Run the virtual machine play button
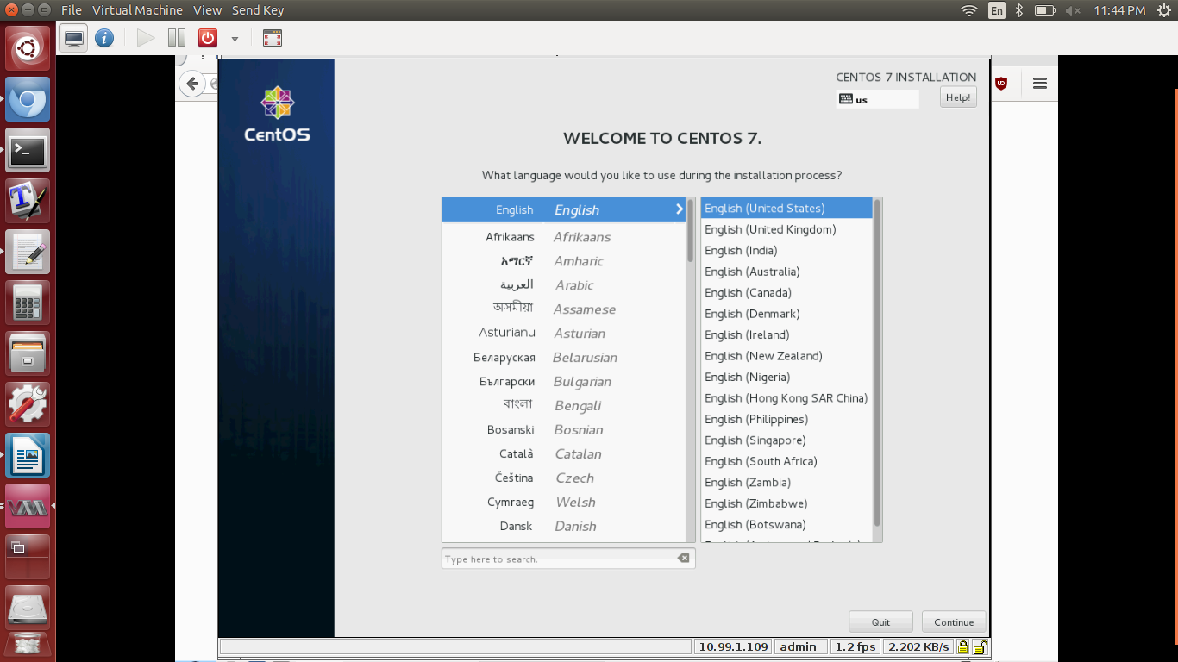The height and width of the screenshot is (662, 1178). pos(146,38)
